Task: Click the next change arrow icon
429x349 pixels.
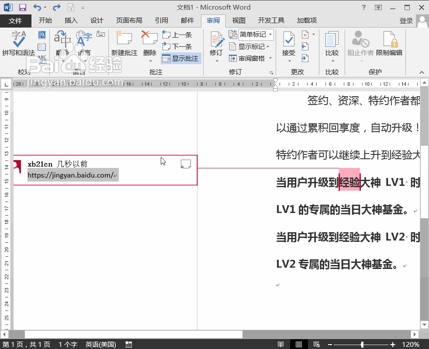Action: click(x=305, y=58)
